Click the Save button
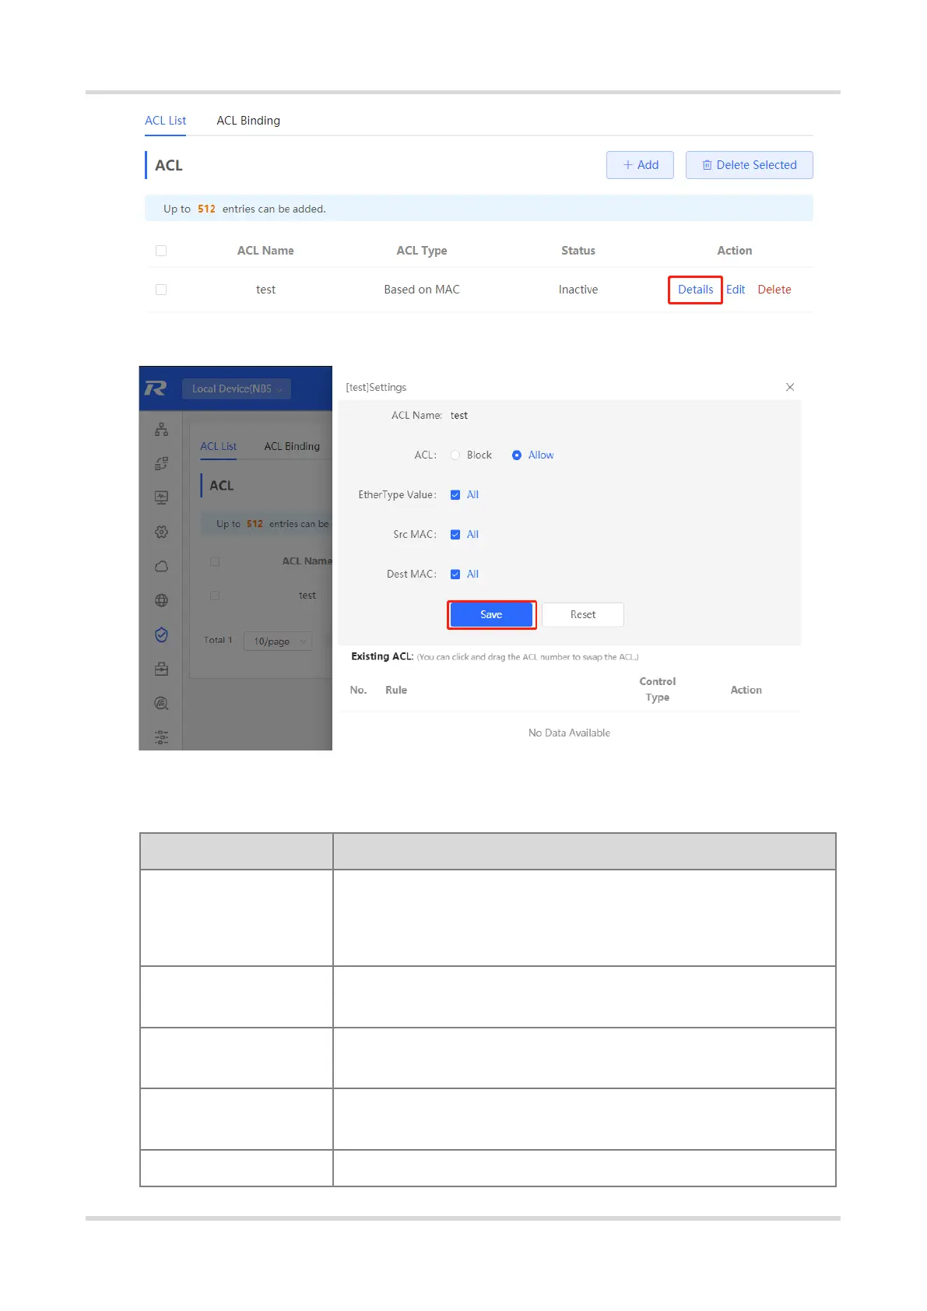Image resolution: width=927 pixels, height=1311 pixels. click(491, 614)
